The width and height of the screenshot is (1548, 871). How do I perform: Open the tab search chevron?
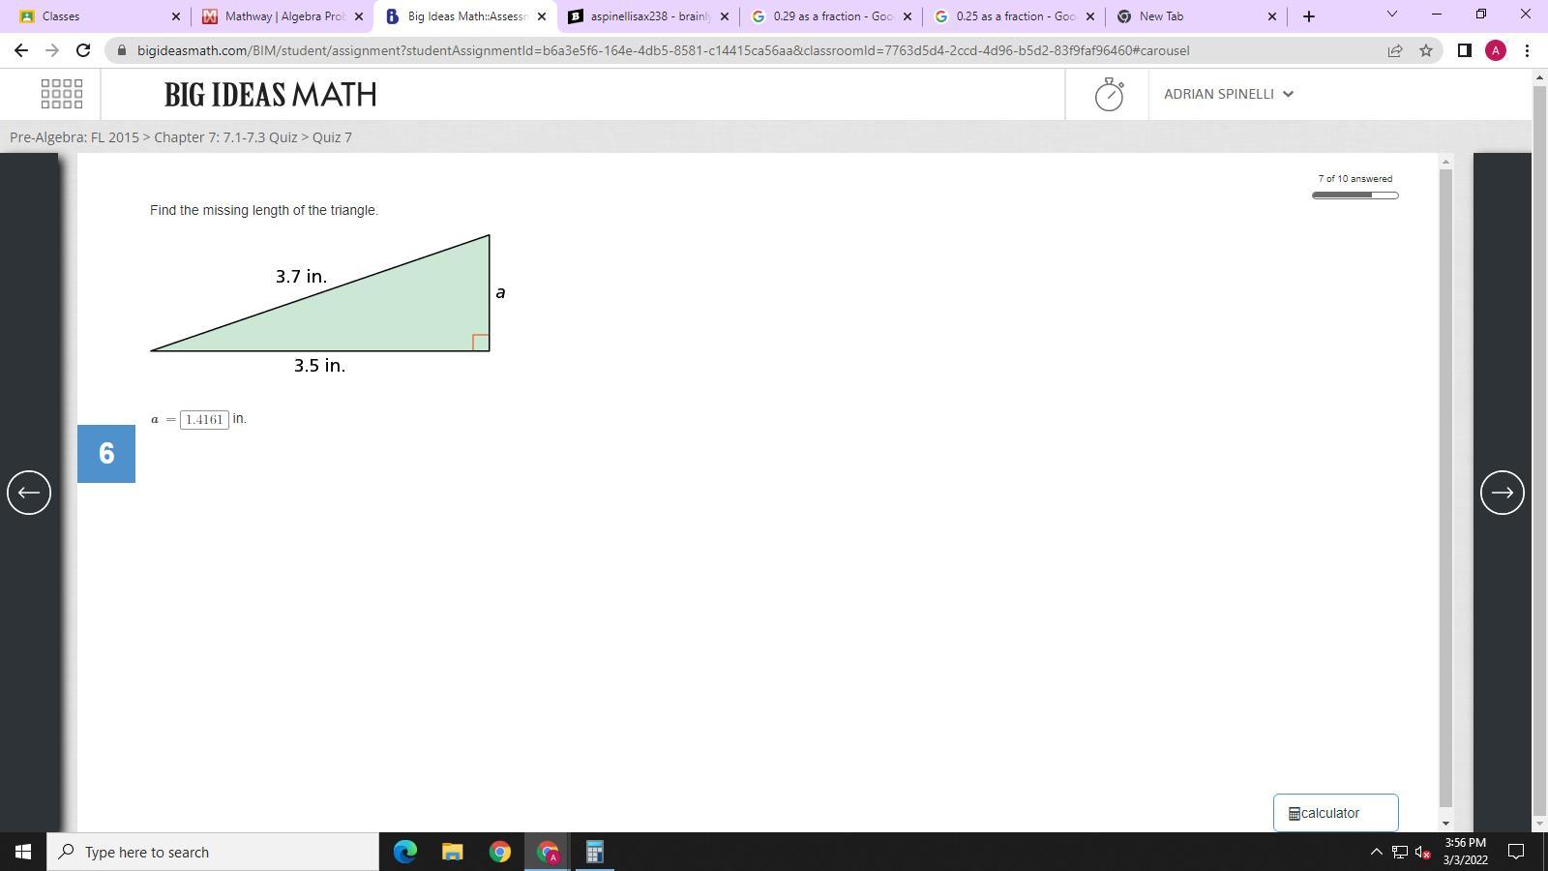[x=1392, y=14]
